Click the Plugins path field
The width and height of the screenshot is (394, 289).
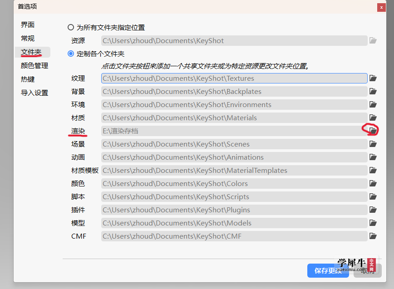click(234, 210)
